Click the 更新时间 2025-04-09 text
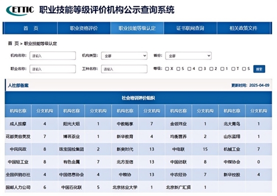 (x=250, y=85)
